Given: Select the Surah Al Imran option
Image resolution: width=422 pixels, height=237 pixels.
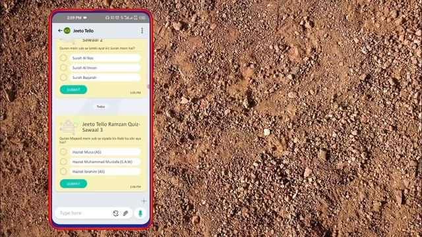Looking at the screenshot, I should [100, 68].
